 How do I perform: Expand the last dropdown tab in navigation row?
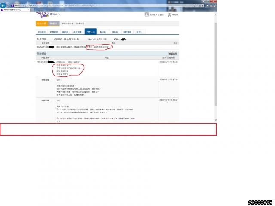(x=139, y=32)
